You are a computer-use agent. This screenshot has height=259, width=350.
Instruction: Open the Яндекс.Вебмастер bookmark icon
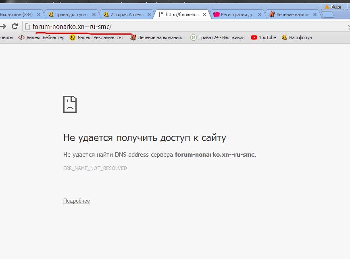click(21, 37)
